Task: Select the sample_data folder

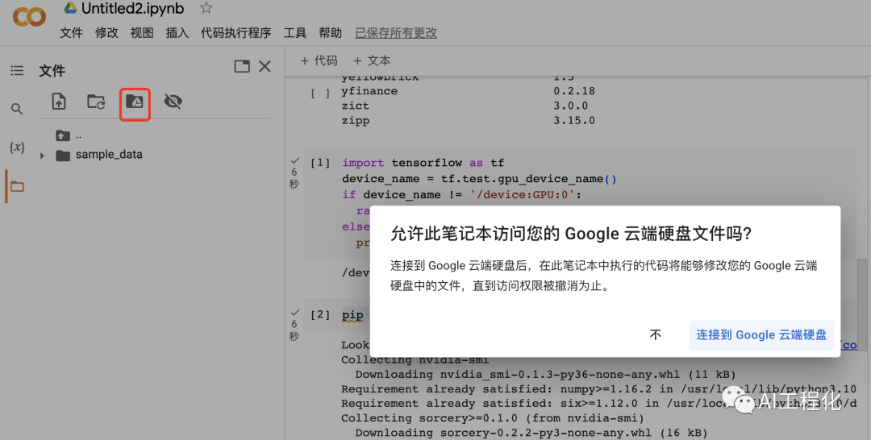Action: [109, 155]
